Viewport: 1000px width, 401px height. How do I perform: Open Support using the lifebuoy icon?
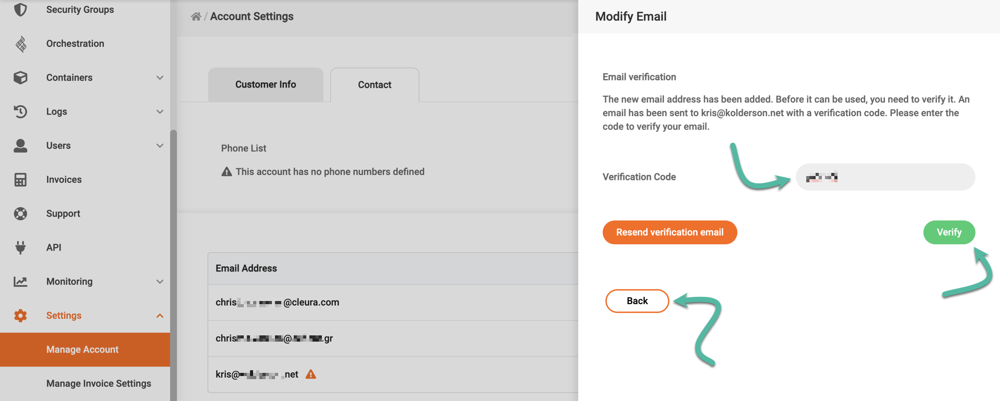point(20,214)
